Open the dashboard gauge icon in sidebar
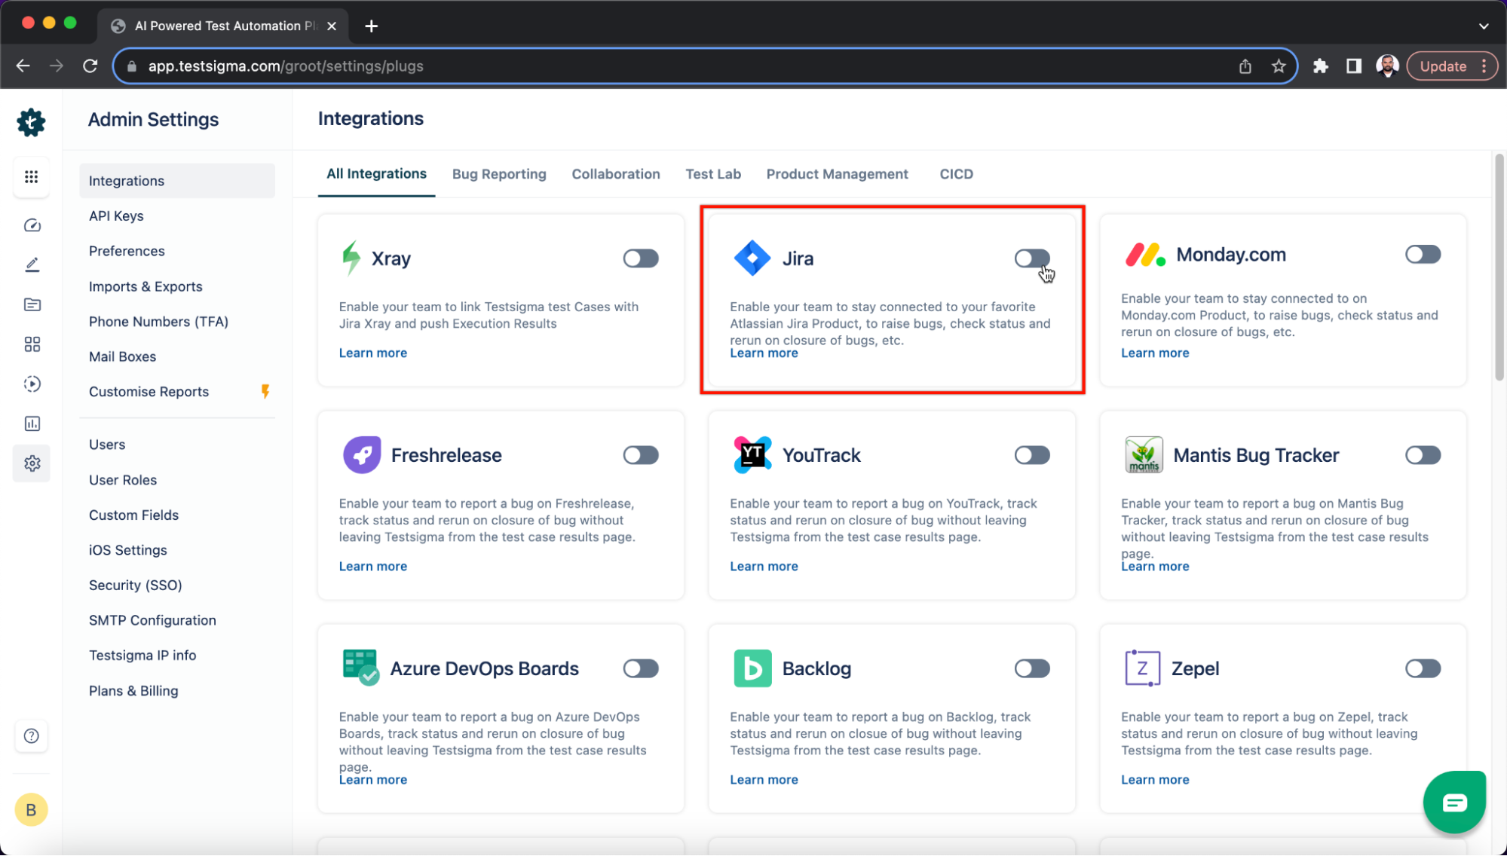The image size is (1507, 856). tap(32, 225)
